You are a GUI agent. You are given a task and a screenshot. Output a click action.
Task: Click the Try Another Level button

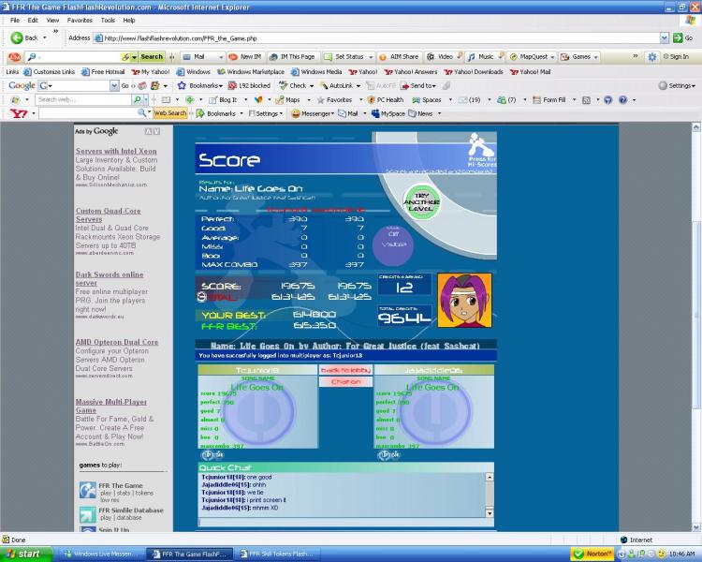click(420, 201)
